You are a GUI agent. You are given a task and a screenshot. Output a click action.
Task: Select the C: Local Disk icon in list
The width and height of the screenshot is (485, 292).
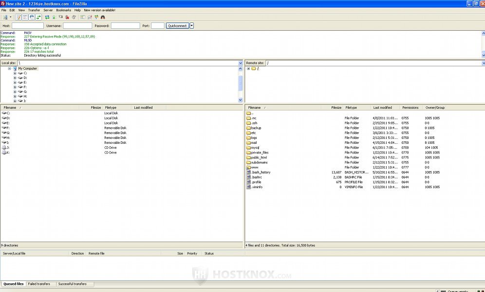tap(4, 113)
